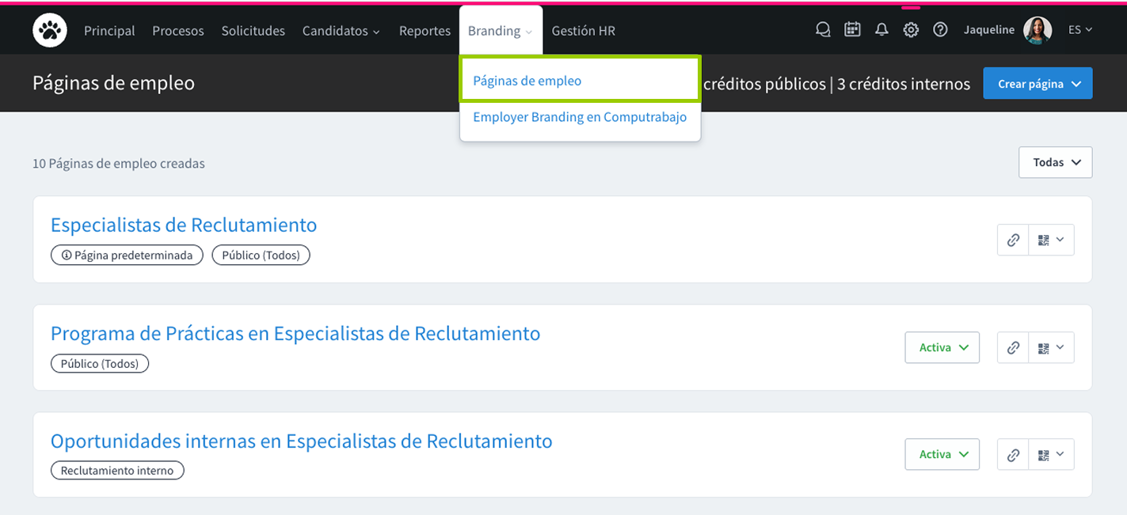Check notifications via the bell icon
1127x515 pixels.
[881, 29]
